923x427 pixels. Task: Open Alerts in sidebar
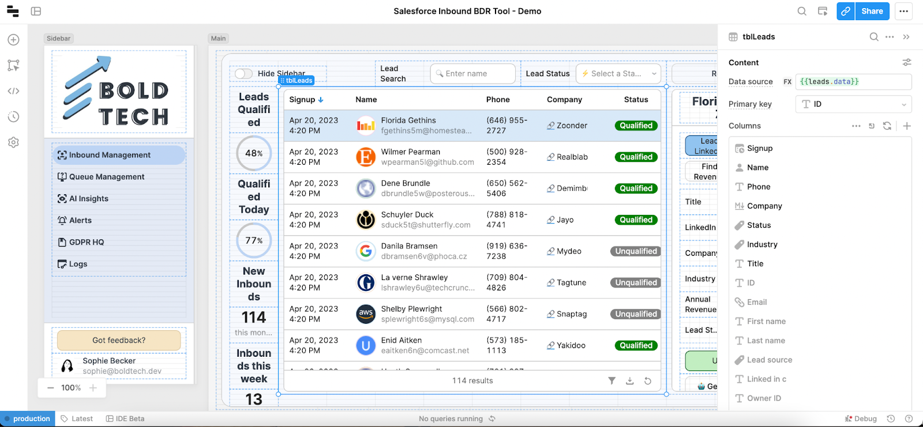pos(119,221)
